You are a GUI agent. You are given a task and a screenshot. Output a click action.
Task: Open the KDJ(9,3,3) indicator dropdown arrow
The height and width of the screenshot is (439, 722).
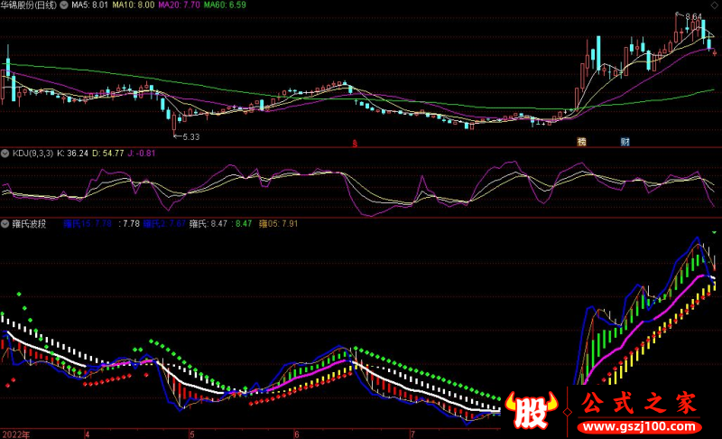(x=5, y=154)
